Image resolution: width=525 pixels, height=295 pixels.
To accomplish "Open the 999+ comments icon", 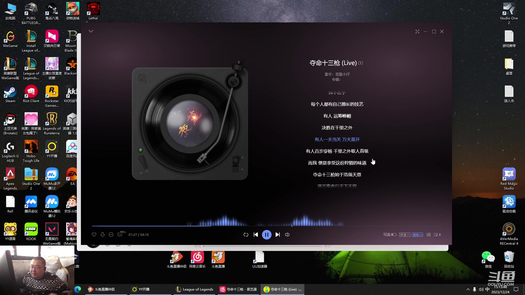I will [120, 234].
